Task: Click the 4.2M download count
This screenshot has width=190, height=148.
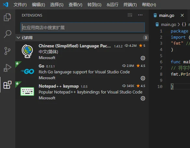Action: 131,46
